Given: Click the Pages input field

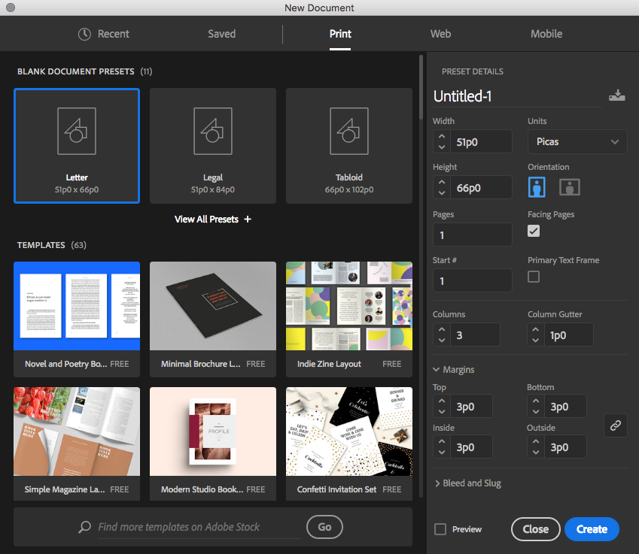Looking at the screenshot, I should coord(473,235).
